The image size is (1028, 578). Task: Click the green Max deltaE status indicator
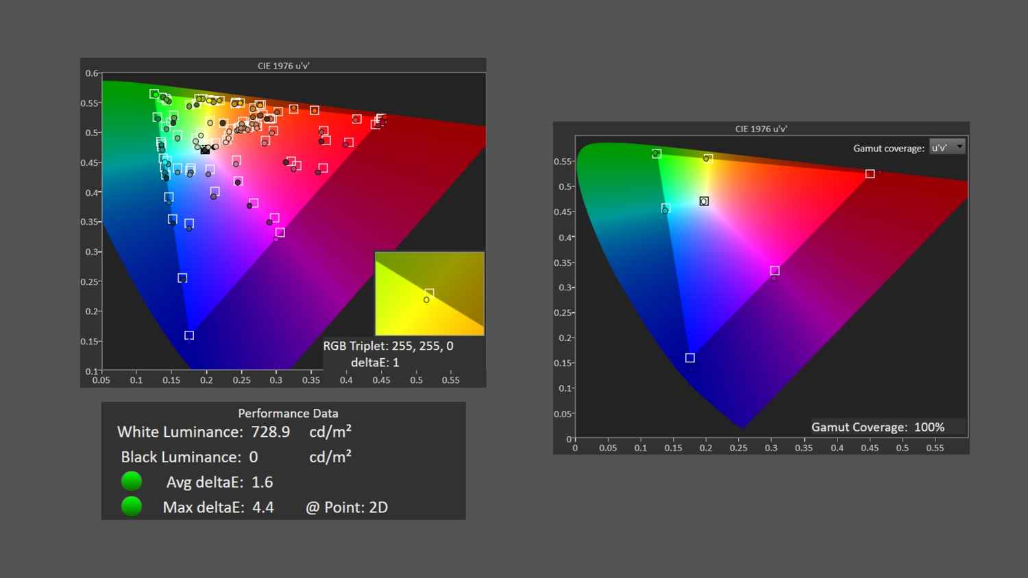[x=132, y=507]
